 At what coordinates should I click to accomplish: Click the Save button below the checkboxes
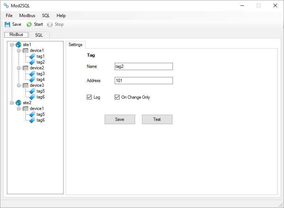[120, 119]
